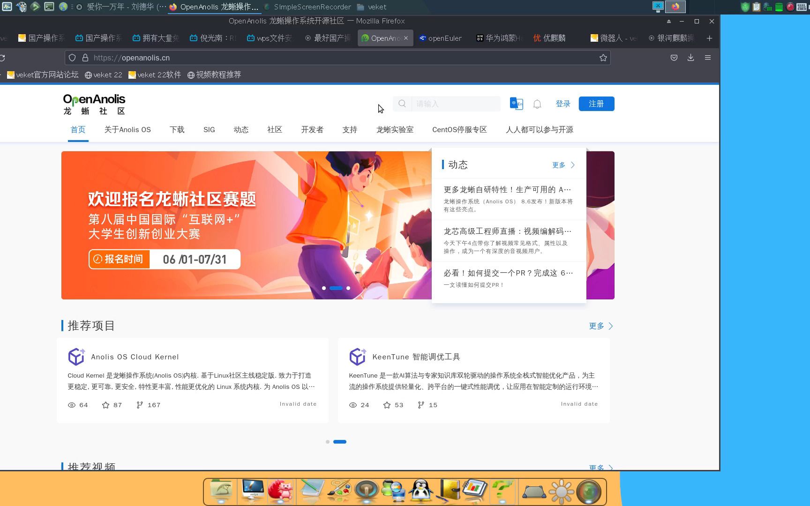Select the third carousel dot indicator

(348, 288)
